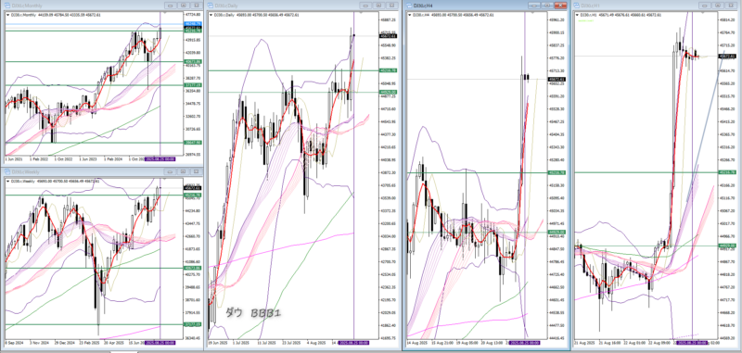Close the active H4 chart window
Image resolution: width=742 pixels, height=353 pixels.
560,5
